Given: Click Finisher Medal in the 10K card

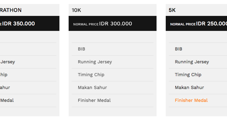Looking at the screenshot, I should [x=94, y=100].
